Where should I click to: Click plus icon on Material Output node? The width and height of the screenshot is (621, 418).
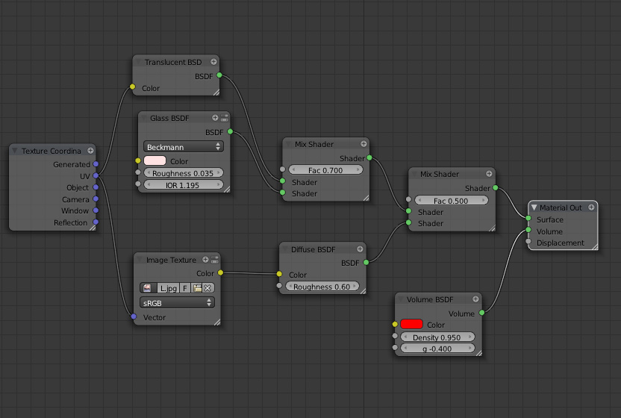tap(591, 208)
